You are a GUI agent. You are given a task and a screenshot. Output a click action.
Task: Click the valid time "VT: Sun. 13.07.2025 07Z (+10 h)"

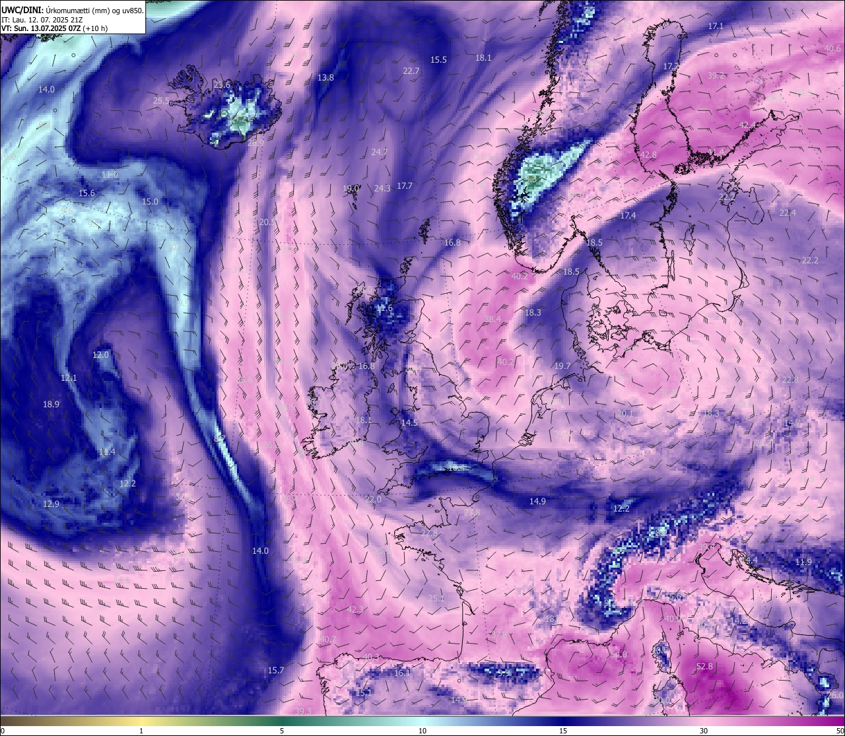54,28
